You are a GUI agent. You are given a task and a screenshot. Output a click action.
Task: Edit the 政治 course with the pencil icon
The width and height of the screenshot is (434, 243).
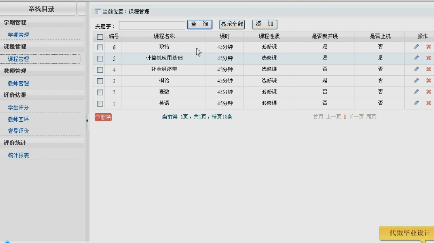pos(416,47)
